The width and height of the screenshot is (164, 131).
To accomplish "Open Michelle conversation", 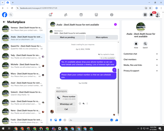I will [x=23, y=66].
